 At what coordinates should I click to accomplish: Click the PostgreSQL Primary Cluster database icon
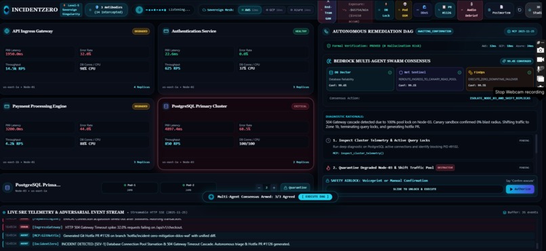point(166,106)
